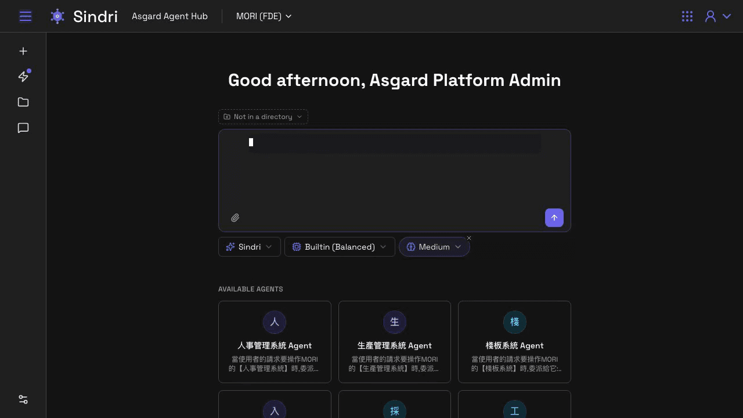Select the 人事管理系統 Agent card
Image resolution: width=743 pixels, height=418 pixels.
[x=275, y=342]
